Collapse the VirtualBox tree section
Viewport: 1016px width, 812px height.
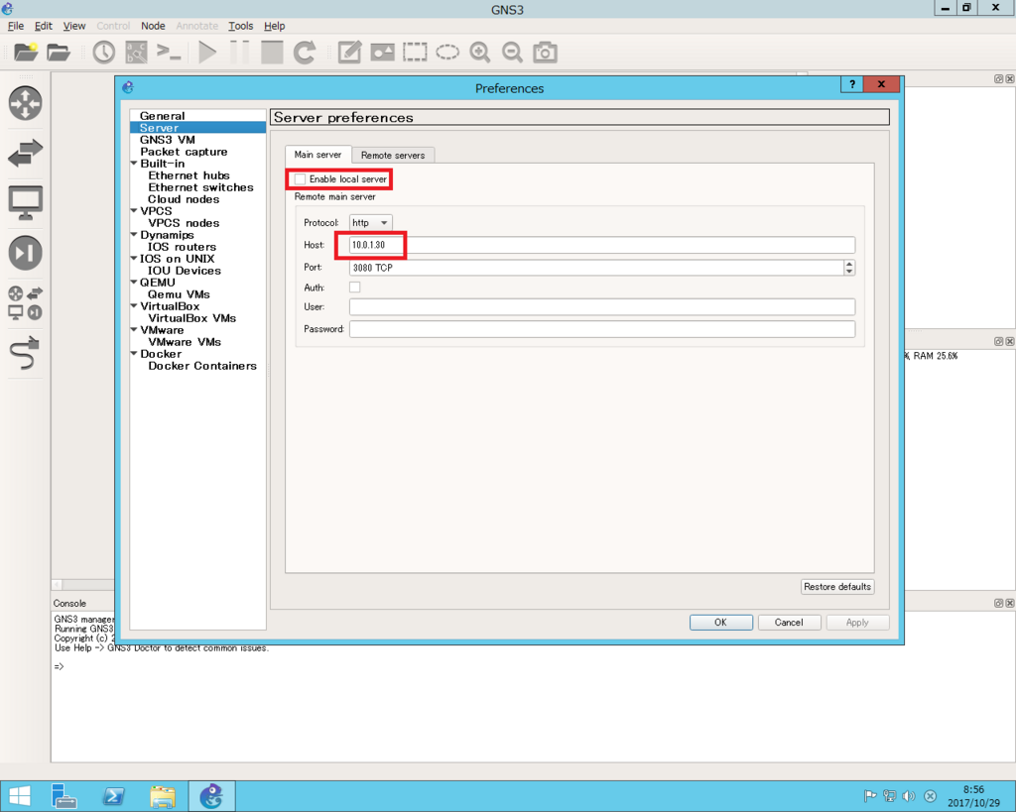[x=134, y=306]
